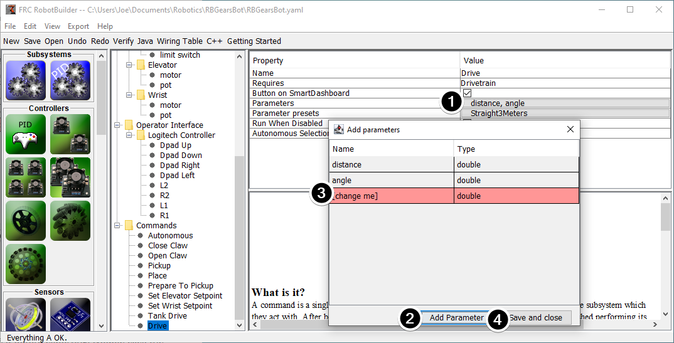Select Dpad Up button in tree
The height and width of the screenshot is (343, 674).
coord(176,145)
